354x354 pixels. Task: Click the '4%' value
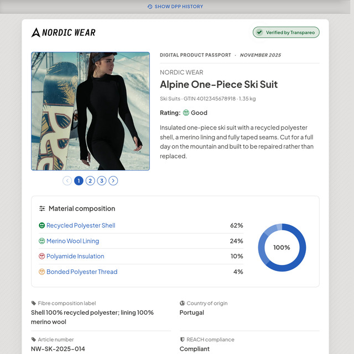[x=238, y=272]
